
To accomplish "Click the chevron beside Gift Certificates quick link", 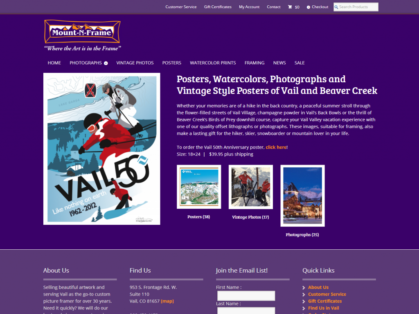I will click(304, 302).
